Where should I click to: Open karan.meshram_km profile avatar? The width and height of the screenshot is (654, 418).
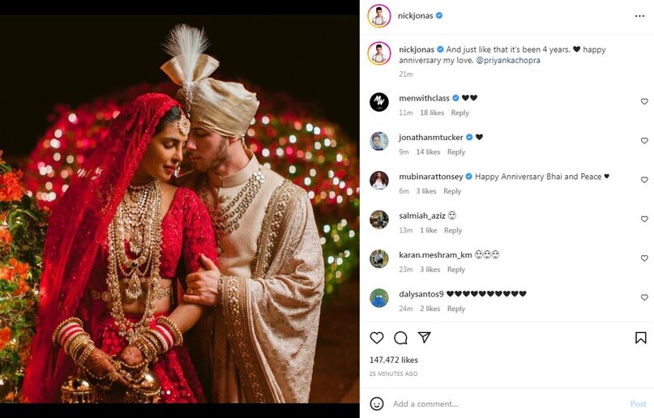tap(379, 258)
